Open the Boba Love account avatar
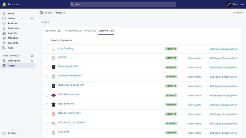Screen dimensions: 246x138 click(x=229, y=4)
